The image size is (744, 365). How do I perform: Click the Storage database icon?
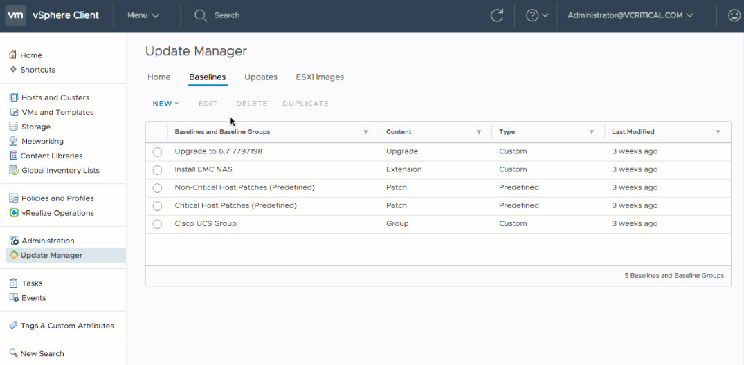[13, 127]
